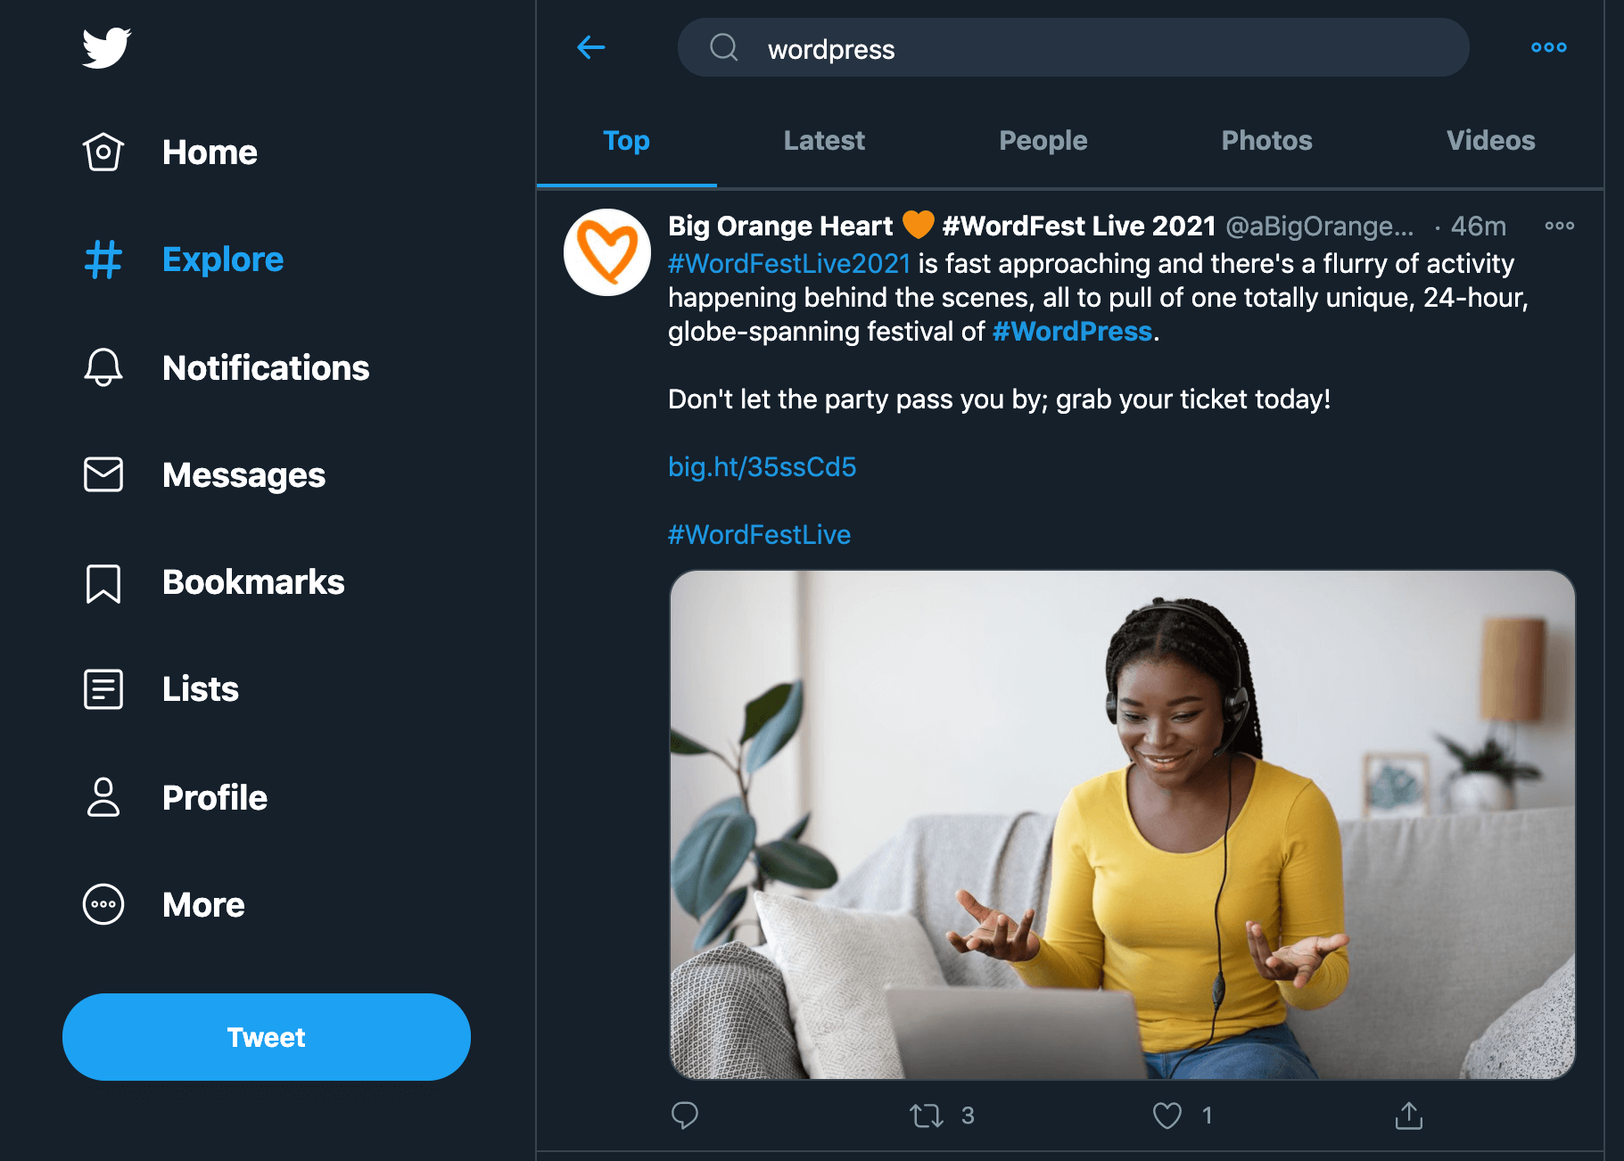
Task: Expand the More sidebar menu
Action: (202, 904)
